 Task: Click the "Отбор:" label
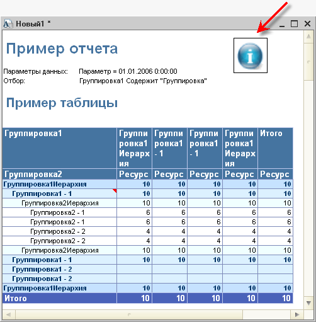point(14,81)
